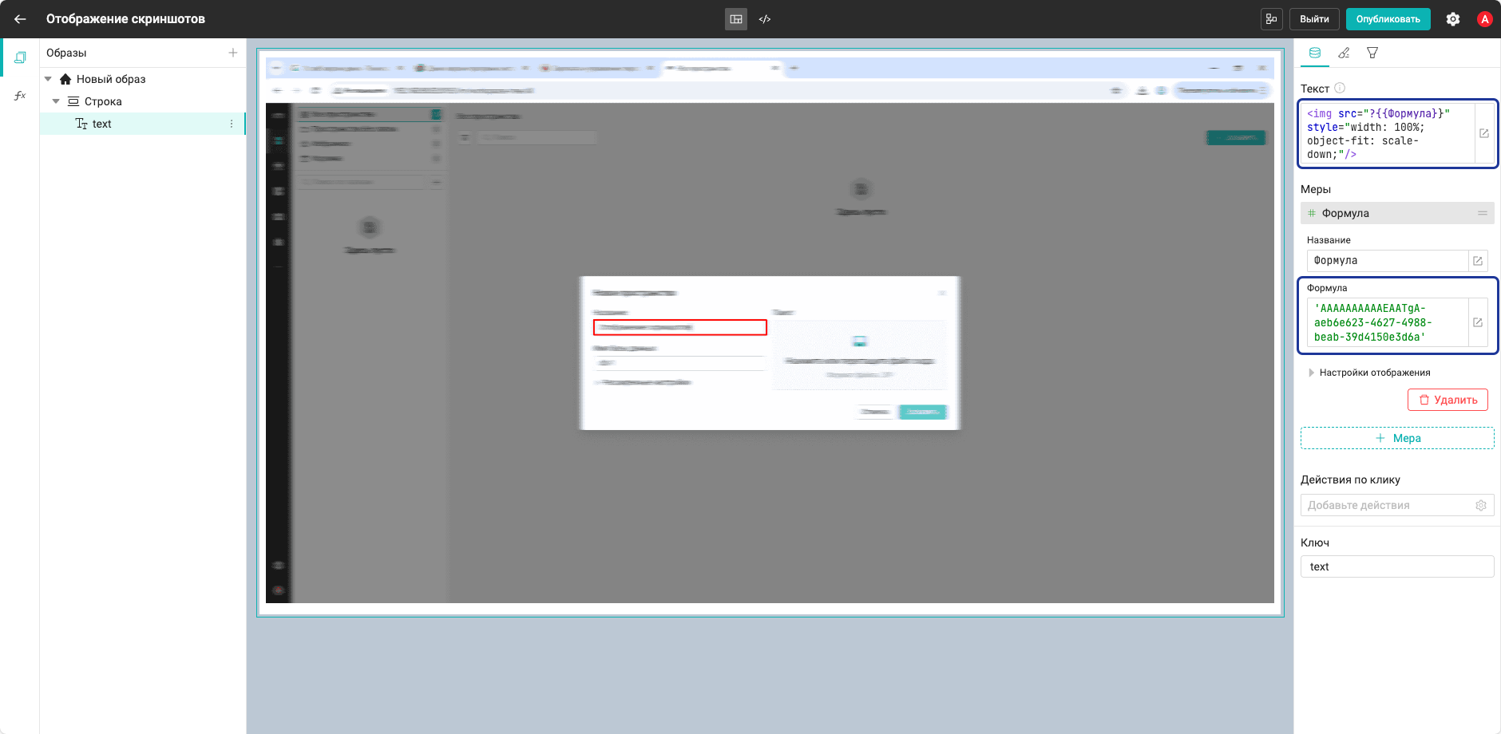
Task: Collapse the Новый образ tree node
Action: [48, 79]
